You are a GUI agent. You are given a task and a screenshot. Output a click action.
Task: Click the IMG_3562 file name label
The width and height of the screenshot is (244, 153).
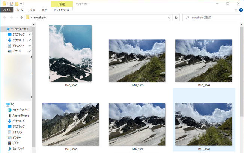coord(137,149)
